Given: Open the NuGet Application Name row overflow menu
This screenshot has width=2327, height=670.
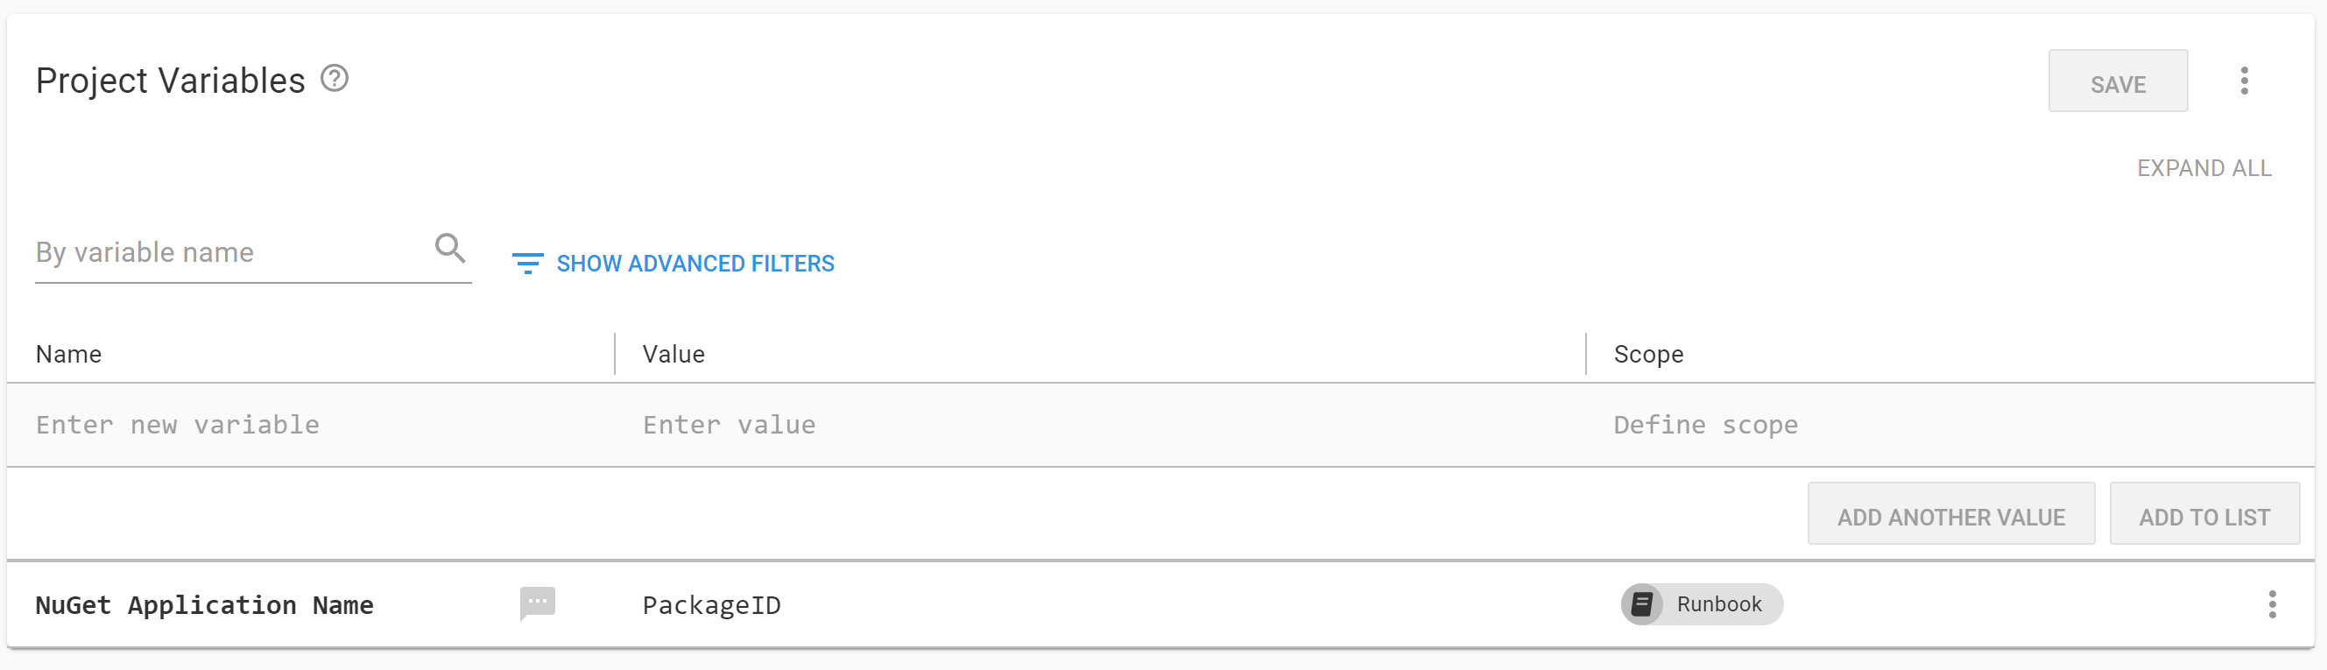Looking at the screenshot, I should pyautogui.click(x=2272, y=604).
